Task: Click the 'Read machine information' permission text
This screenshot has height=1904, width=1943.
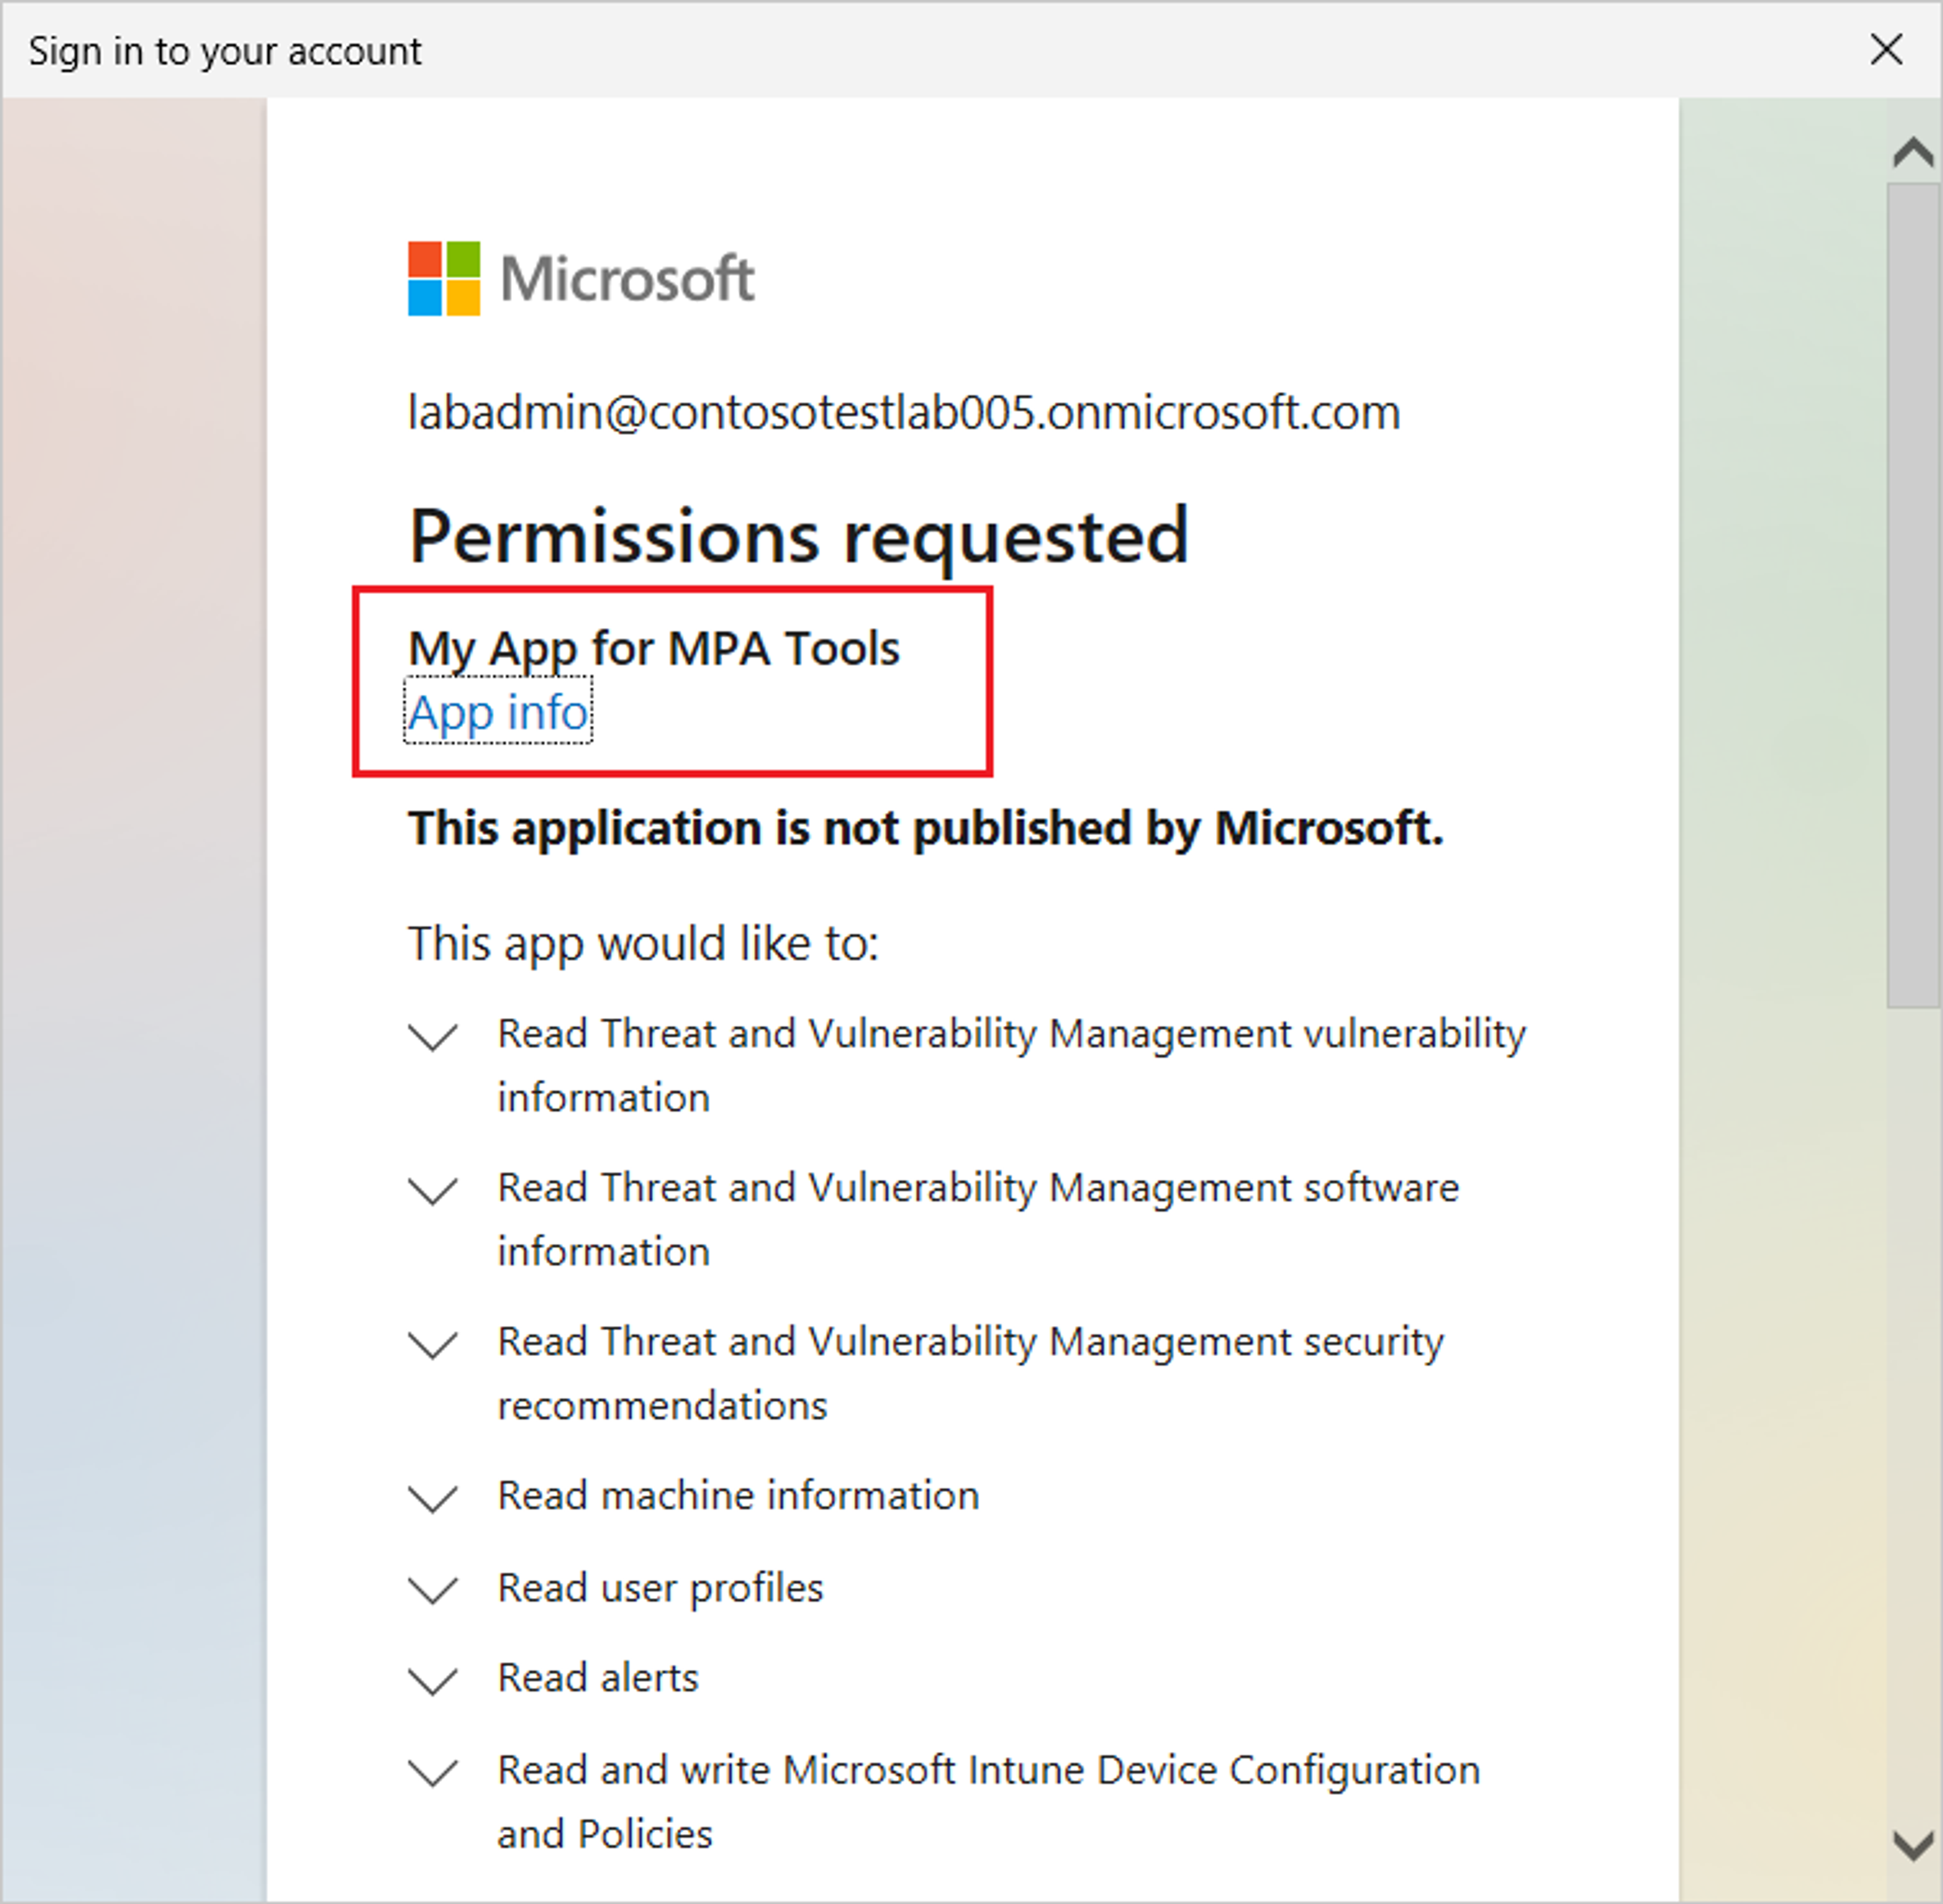Action: coord(738,1496)
